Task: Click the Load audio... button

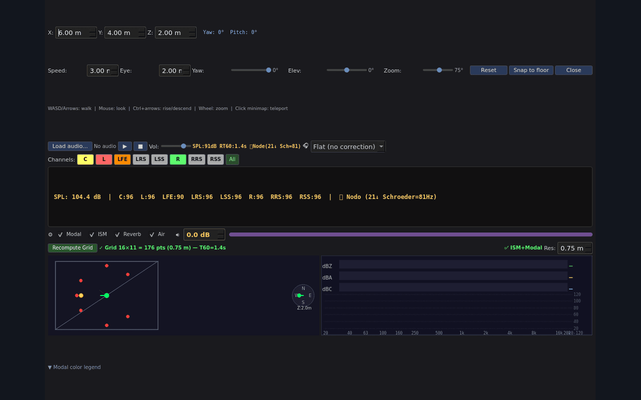Action: (x=70, y=146)
